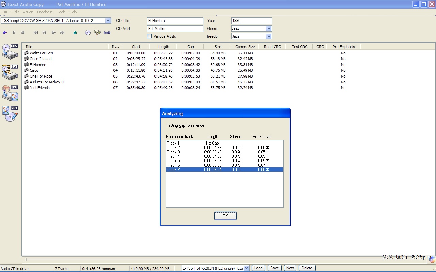Select Track 5 in the Analyzing dialog
This screenshot has width=436, height=272.
pos(224,161)
